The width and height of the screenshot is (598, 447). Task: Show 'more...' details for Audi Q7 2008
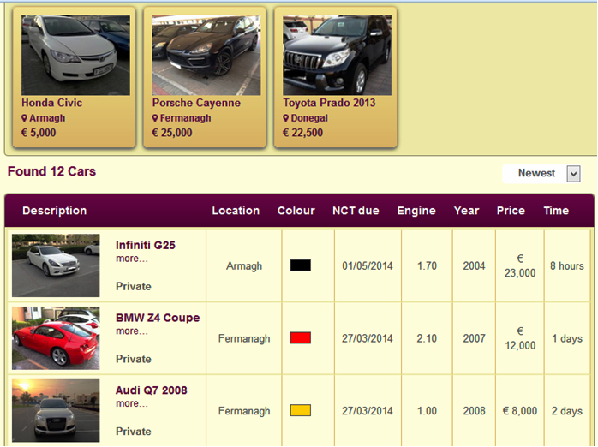coord(132,404)
